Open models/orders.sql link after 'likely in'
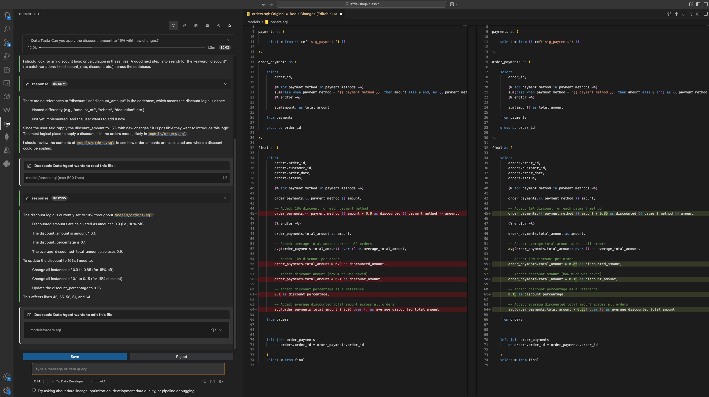 click(167, 134)
